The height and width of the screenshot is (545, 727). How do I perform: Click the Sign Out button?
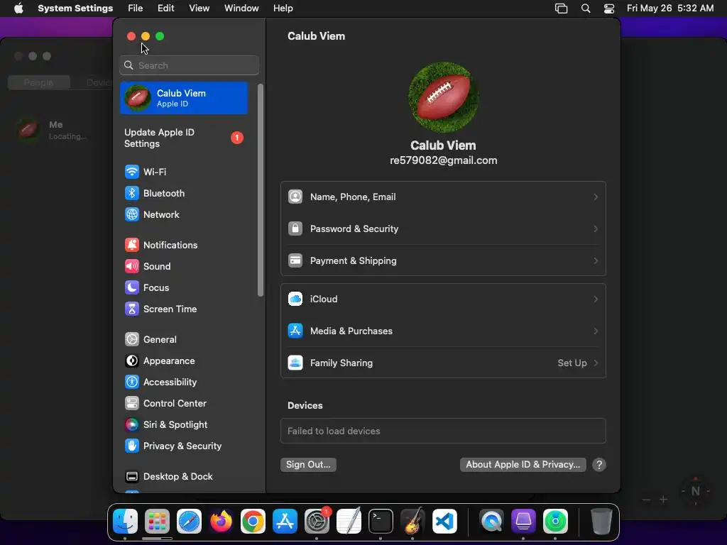[308, 465]
